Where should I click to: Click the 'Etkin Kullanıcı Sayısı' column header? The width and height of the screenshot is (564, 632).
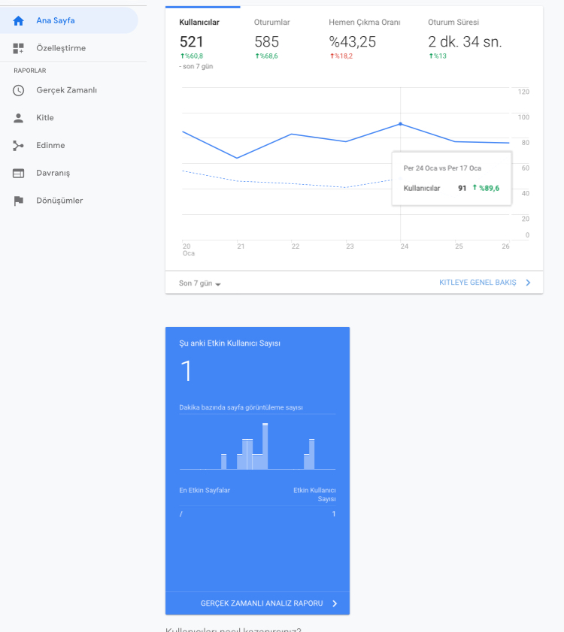314,494
